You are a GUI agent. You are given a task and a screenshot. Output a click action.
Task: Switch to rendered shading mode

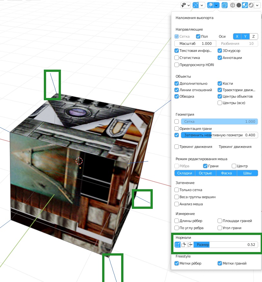click(x=251, y=5)
